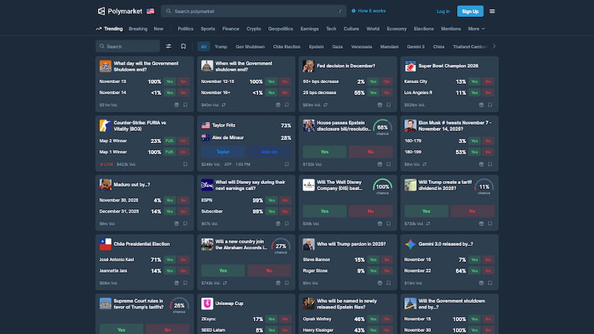The height and width of the screenshot is (334, 594).
Task: Bookmark the 'Maduro out by...?' card
Action: click(186, 223)
